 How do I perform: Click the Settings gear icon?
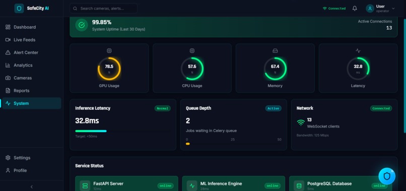click(8, 158)
